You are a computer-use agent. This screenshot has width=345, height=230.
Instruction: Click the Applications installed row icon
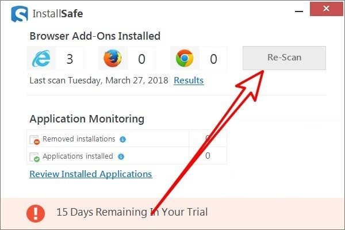pyautogui.click(x=34, y=156)
